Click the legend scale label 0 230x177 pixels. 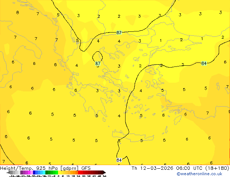click(x=58, y=176)
